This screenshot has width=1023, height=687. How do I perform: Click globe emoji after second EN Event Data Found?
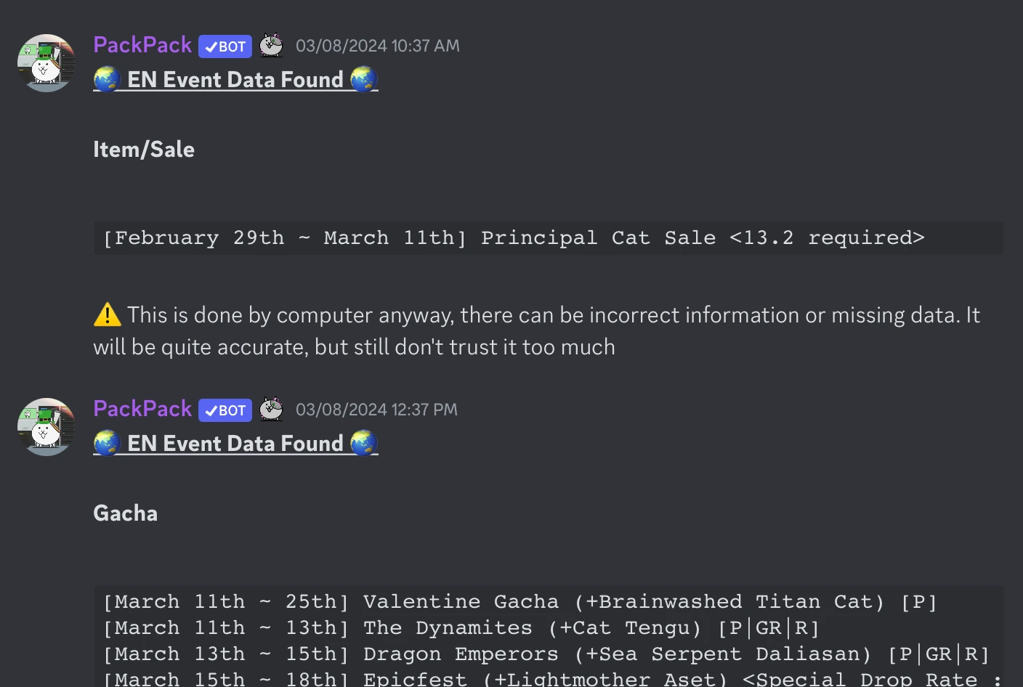point(364,443)
